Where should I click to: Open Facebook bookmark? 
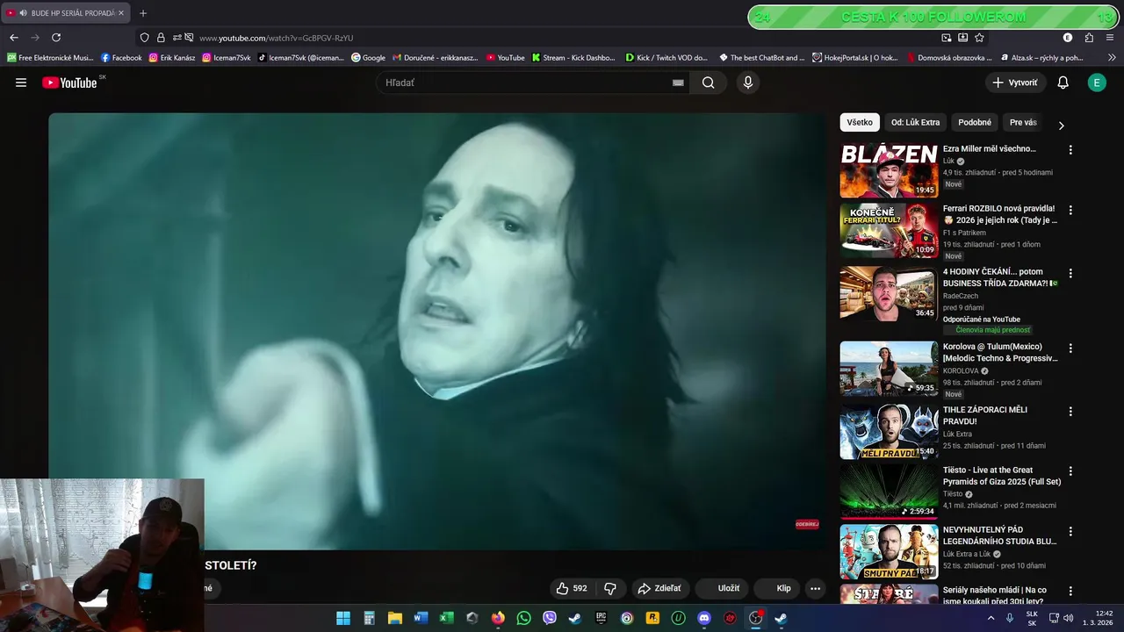pyautogui.click(x=121, y=58)
